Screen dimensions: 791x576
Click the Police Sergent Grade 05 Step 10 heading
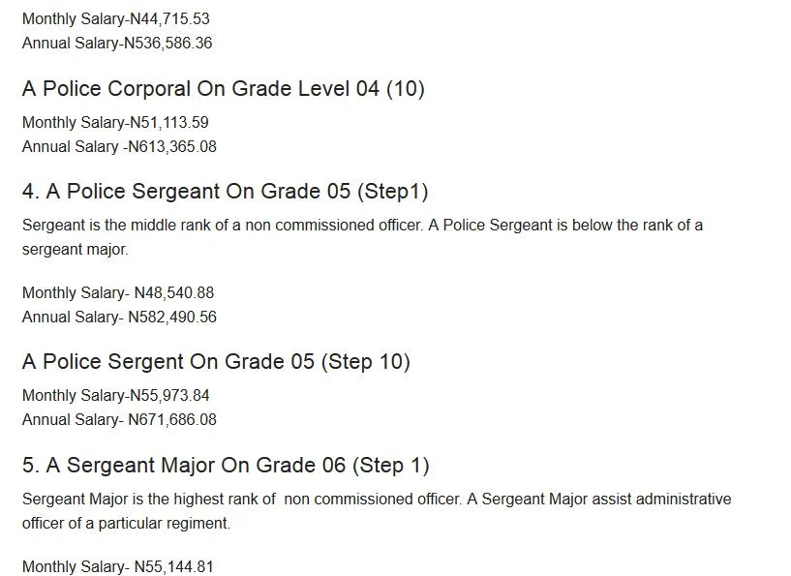pos(217,362)
